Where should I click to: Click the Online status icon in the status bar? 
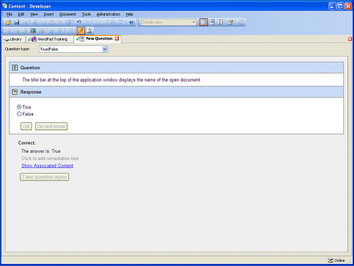(330, 260)
